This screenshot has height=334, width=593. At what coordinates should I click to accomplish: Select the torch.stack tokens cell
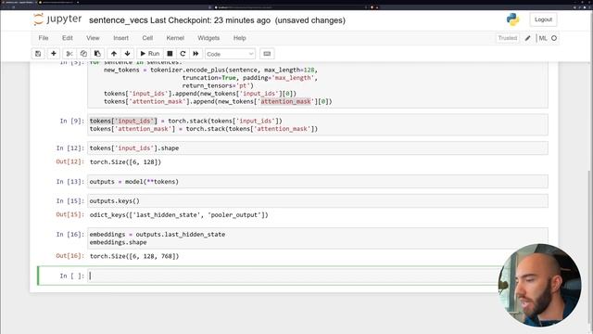tap(318, 124)
